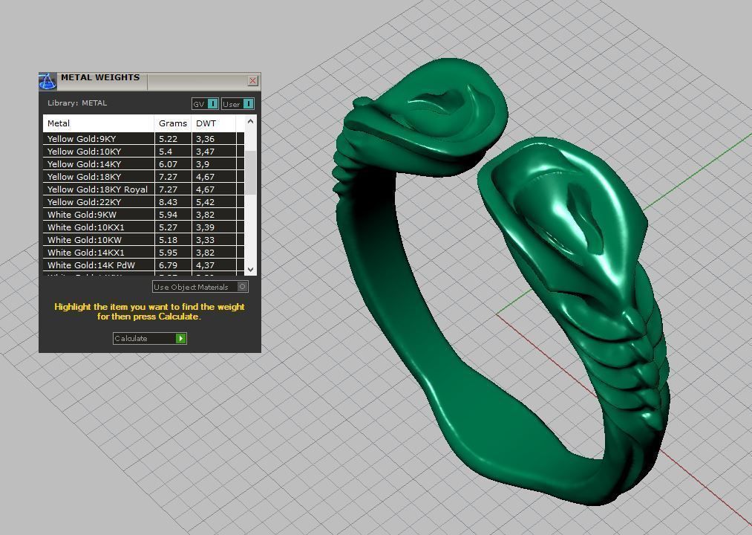Viewport: 752px width, 535px height.
Task: Toggle the GV library switch
Action: point(205,104)
